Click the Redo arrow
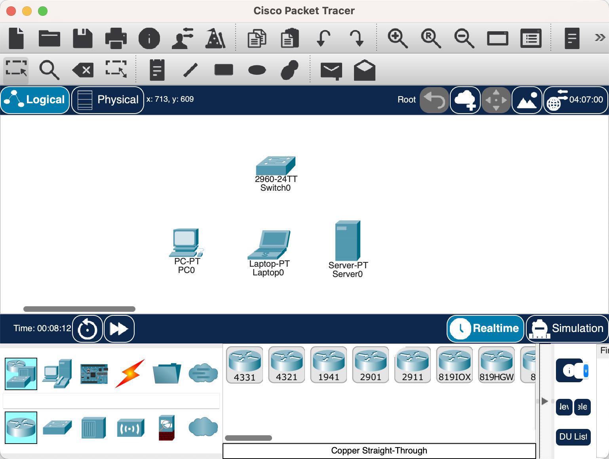Image resolution: width=609 pixels, height=459 pixels. coord(356,39)
